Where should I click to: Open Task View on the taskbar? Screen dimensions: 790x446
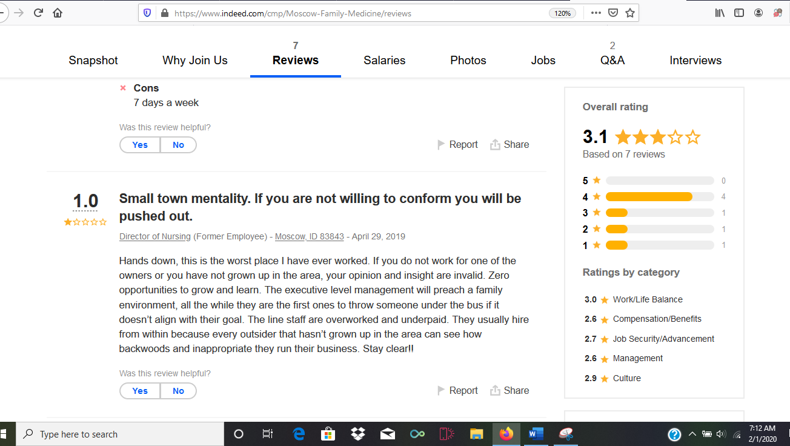(268, 434)
